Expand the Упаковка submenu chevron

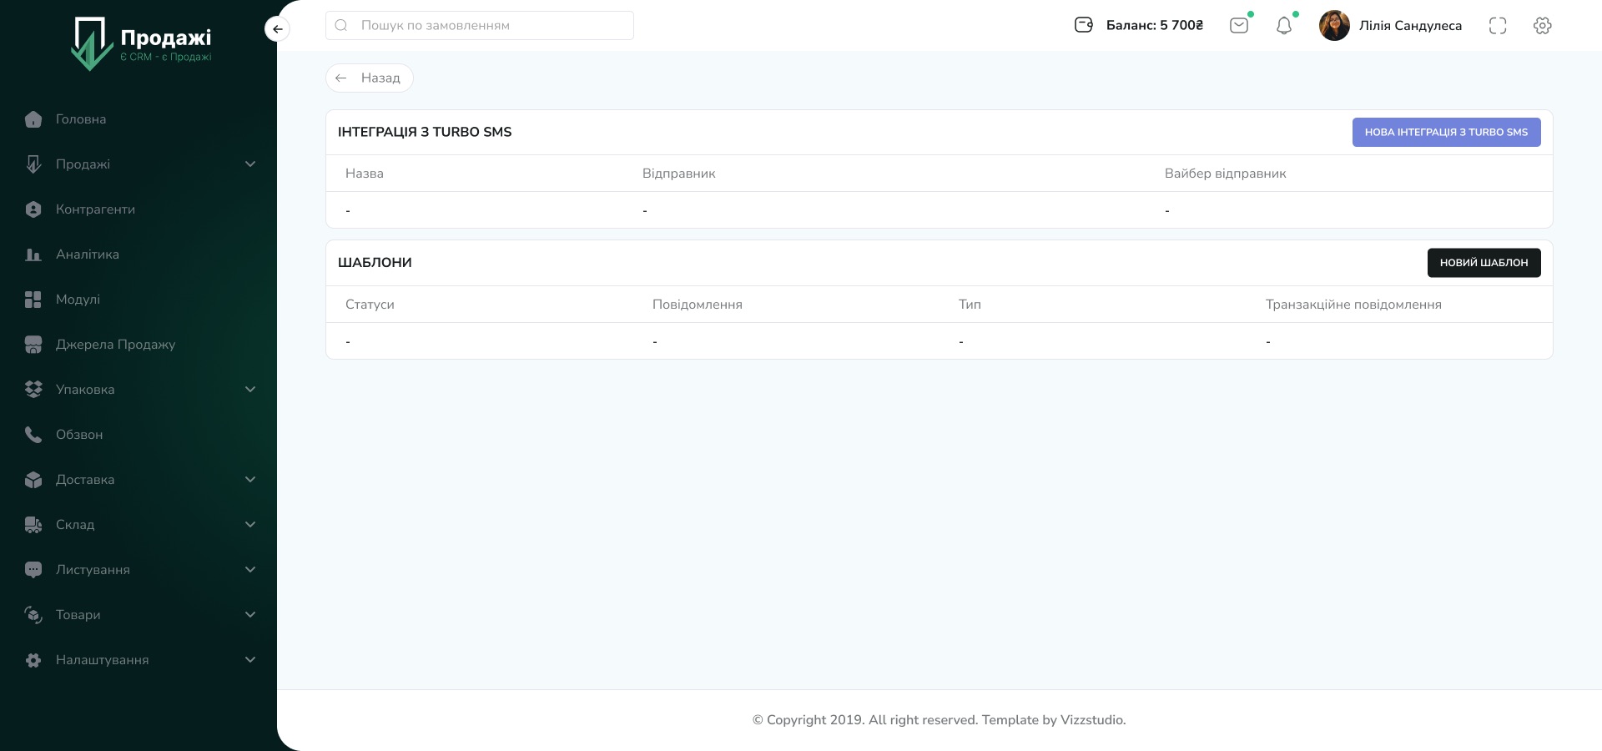point(250,390)
